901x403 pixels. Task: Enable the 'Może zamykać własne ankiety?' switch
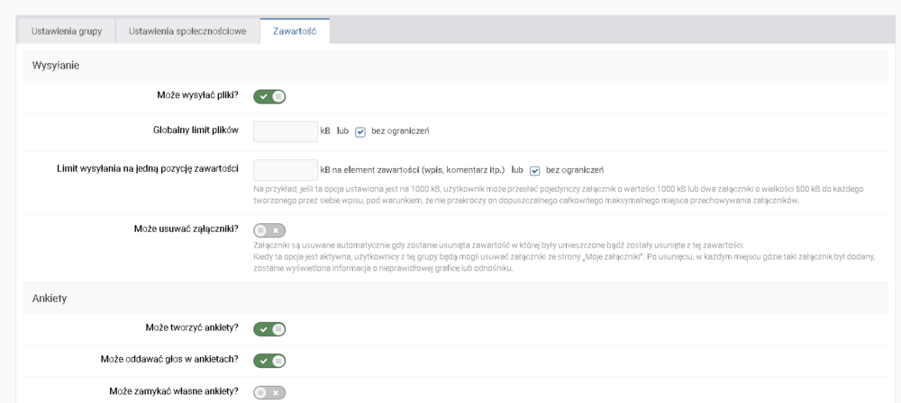tap(269, 392)
